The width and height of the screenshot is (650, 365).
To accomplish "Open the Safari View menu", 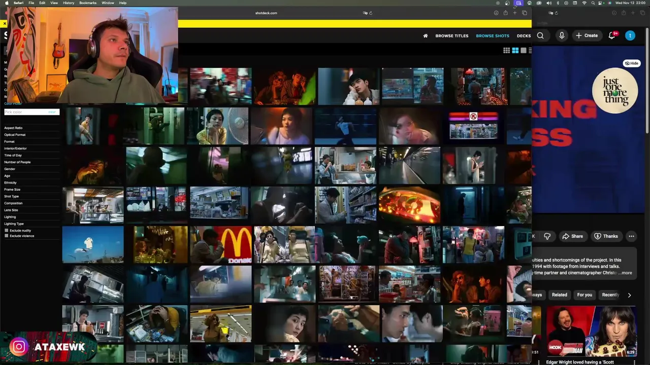I will coord(54,3).
